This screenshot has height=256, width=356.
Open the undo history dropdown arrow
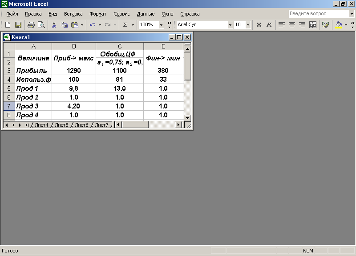(100, 25)
